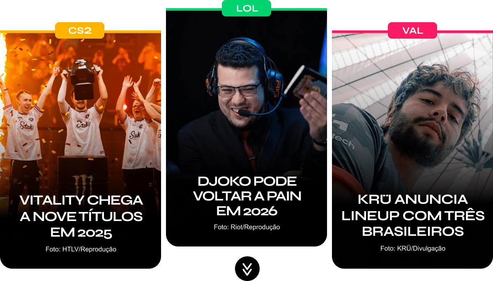Image resolution: width=493 pixels, height=281 pixels.
Task: Click the Foto: KRÜ/Divulgação credit
Action: pyautogui.click(x=413, y=248)
